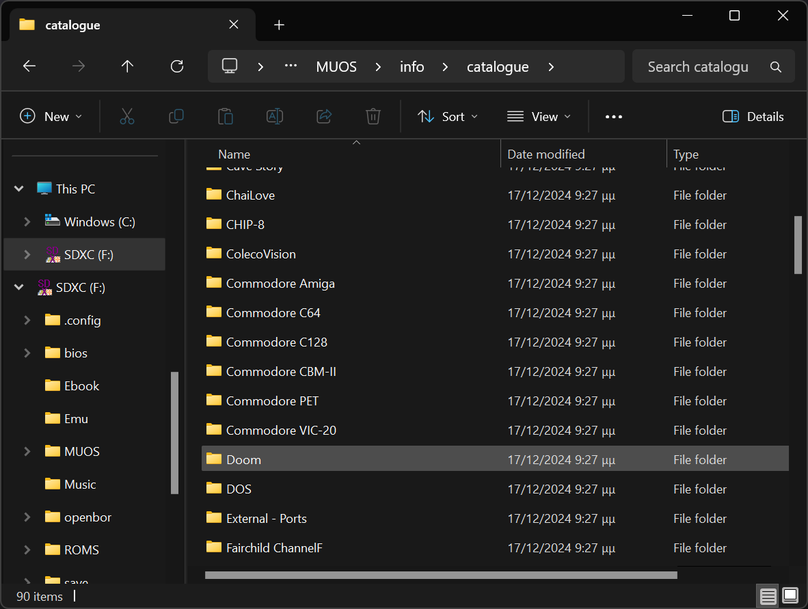The width and height of the screenshot is (808, 609).
Task: Click the Cut scissors icon
Action: point(127,117)
